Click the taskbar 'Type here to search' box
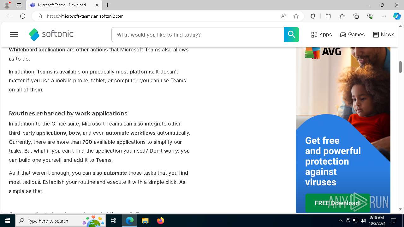Screen dimensions: 404x227 point(61,221)
